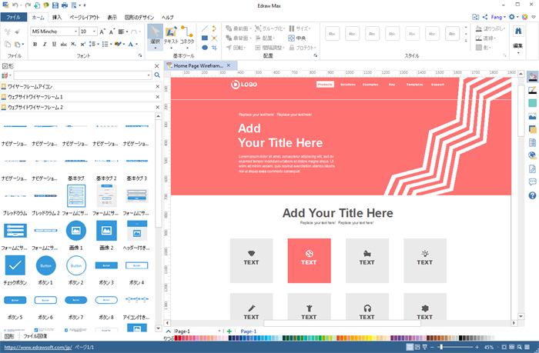Click the ファイル file button

coord(14,16)
